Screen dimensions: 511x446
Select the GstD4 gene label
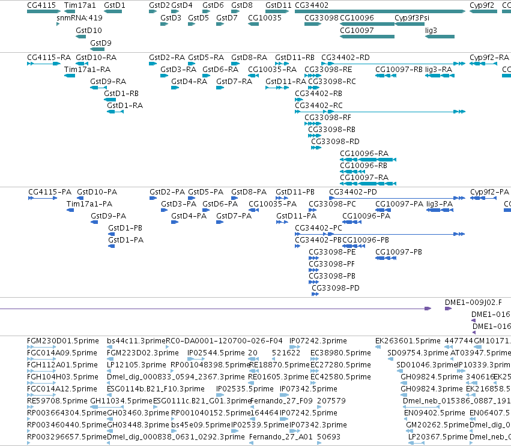tap(182, 5)
